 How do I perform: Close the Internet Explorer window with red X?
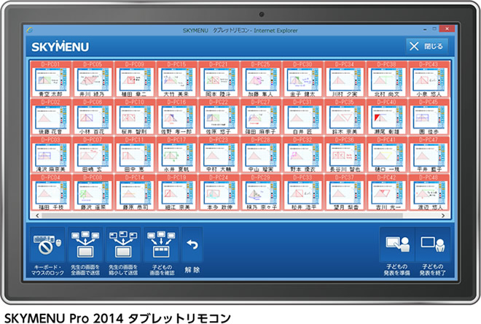pos(447,29)
